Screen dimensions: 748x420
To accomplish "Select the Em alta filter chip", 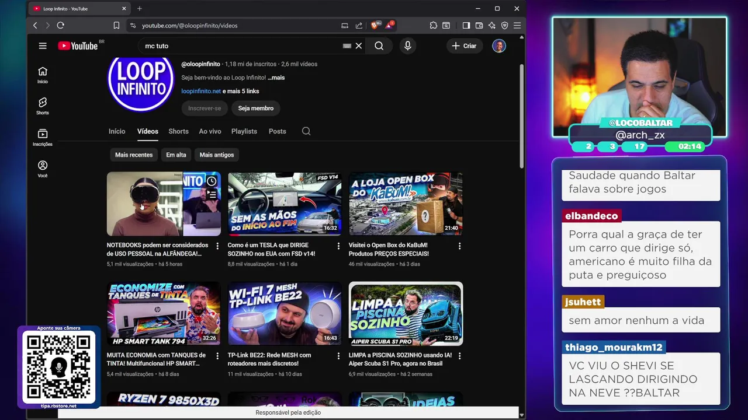I will coord(176,155).
